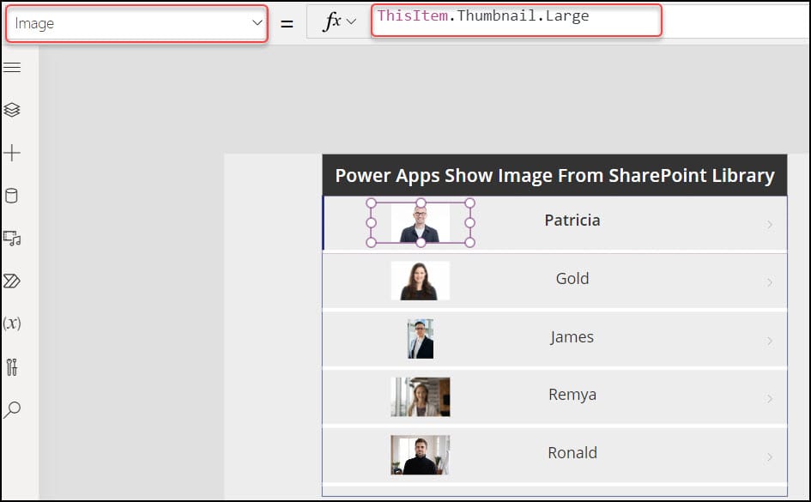Viewport: 811px width, 502px height.
Task: Select Patricia's thumbnail image
Action: point(420,223)
